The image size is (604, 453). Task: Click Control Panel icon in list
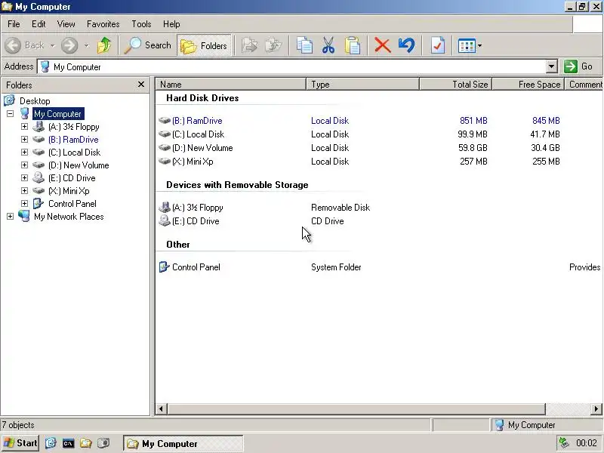(165, 267)
